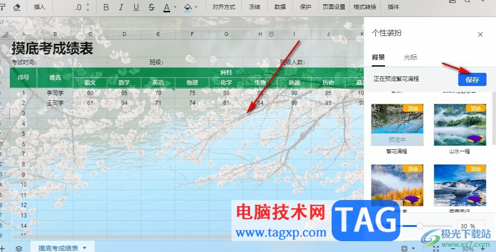
Task: Save the previewed background with 保存
Action: click(472, 80)
